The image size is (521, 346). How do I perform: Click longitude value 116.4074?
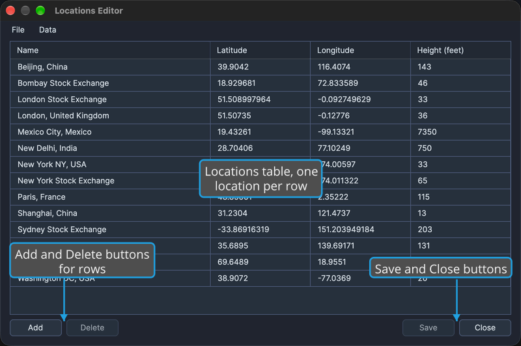point(361,67)
